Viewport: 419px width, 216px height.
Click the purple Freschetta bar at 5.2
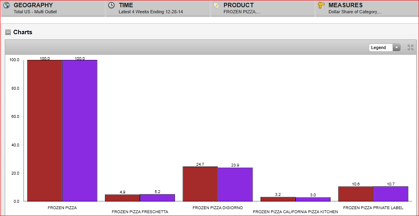coord(157,198)
